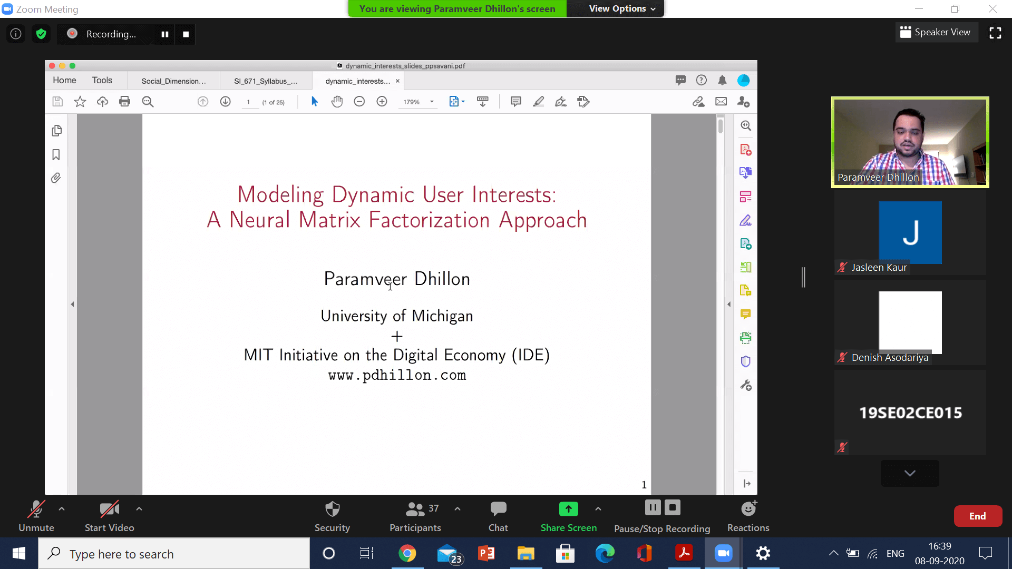
Task: Pause recording from the top recording bar
Action: pos(165,34)
